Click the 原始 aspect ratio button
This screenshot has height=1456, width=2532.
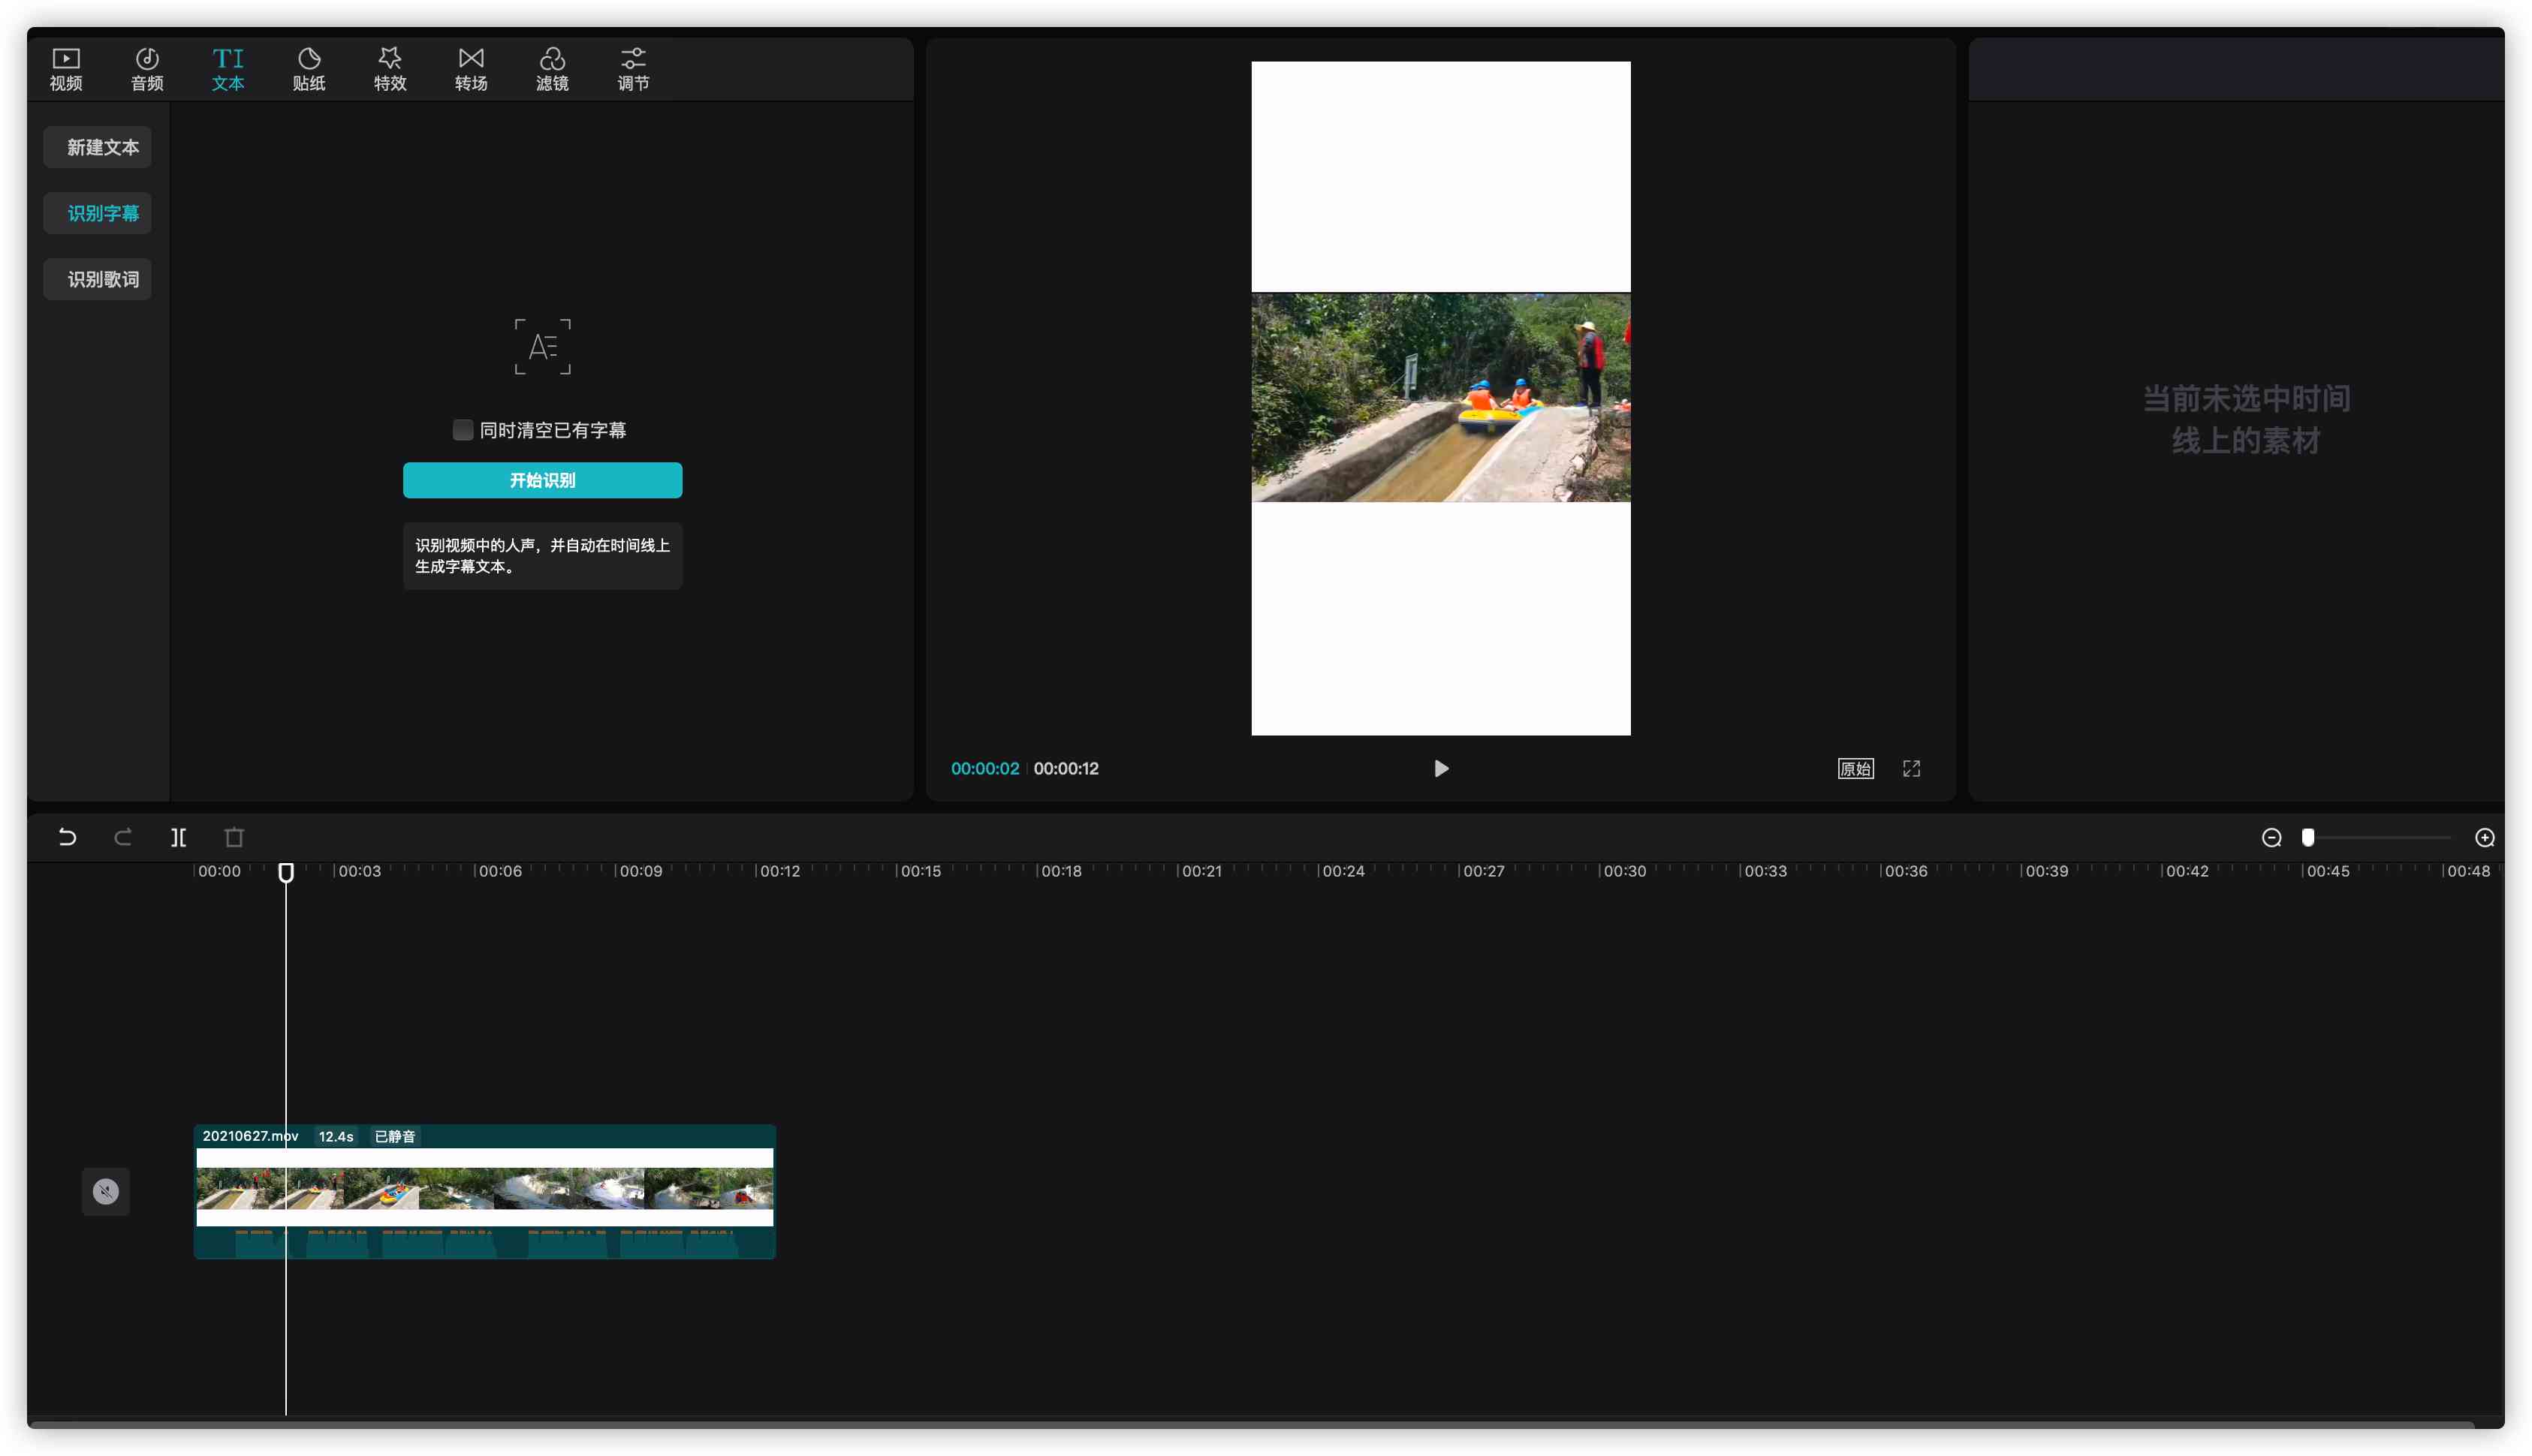1855,768
